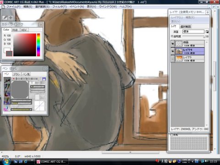Click the gray brush shape preview
Screen dimensions: 220x165
(20, 89)
